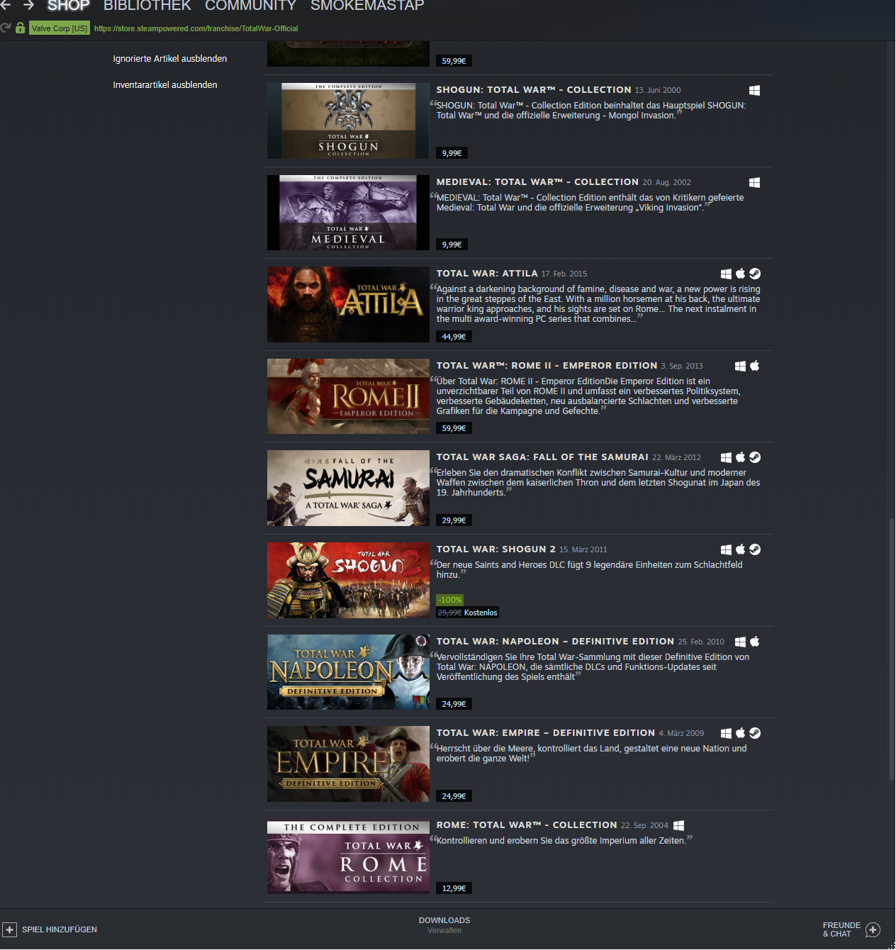The width and height of the screenshot is (896, 950).
Task: Click Apple icon on Empire row
Action: coord(740,732)
